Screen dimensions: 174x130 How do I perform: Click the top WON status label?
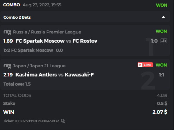click(x=161, y=5)
